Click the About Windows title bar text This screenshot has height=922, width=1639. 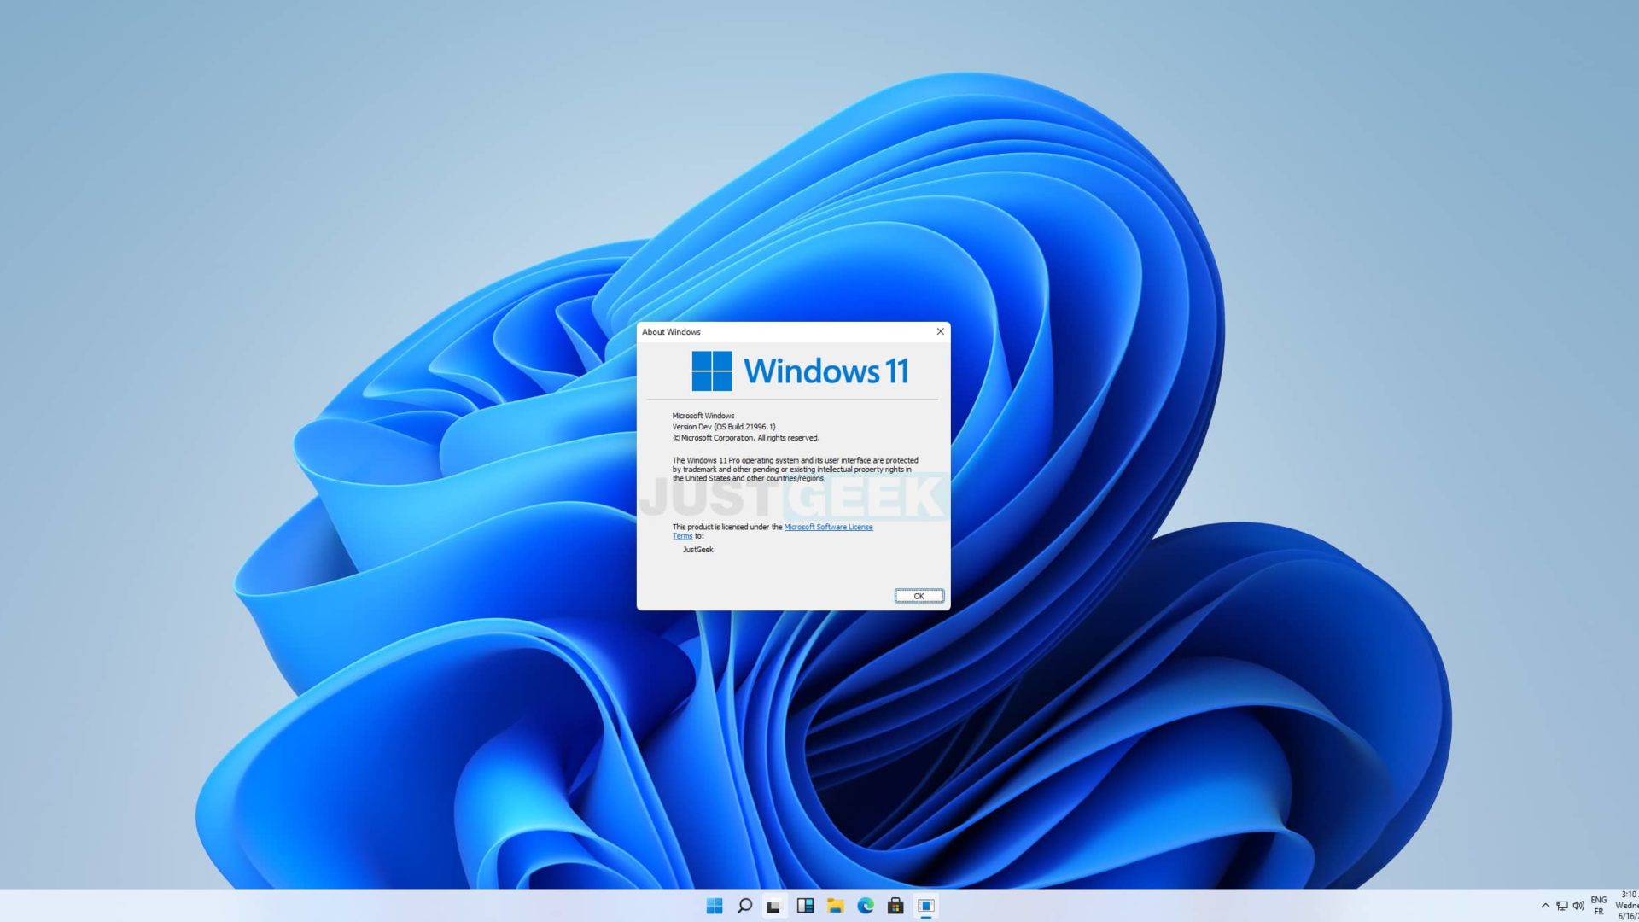(x=671, y=332)
